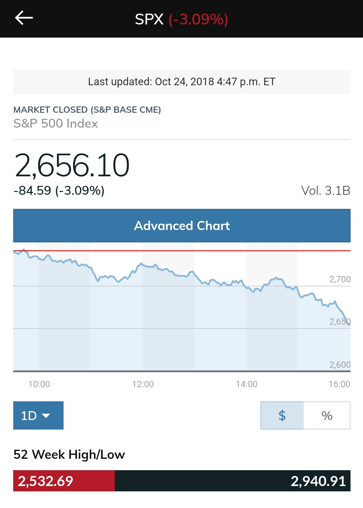
Task: Tap the 52 Week High/Low heading
Action: click(69, 455)
